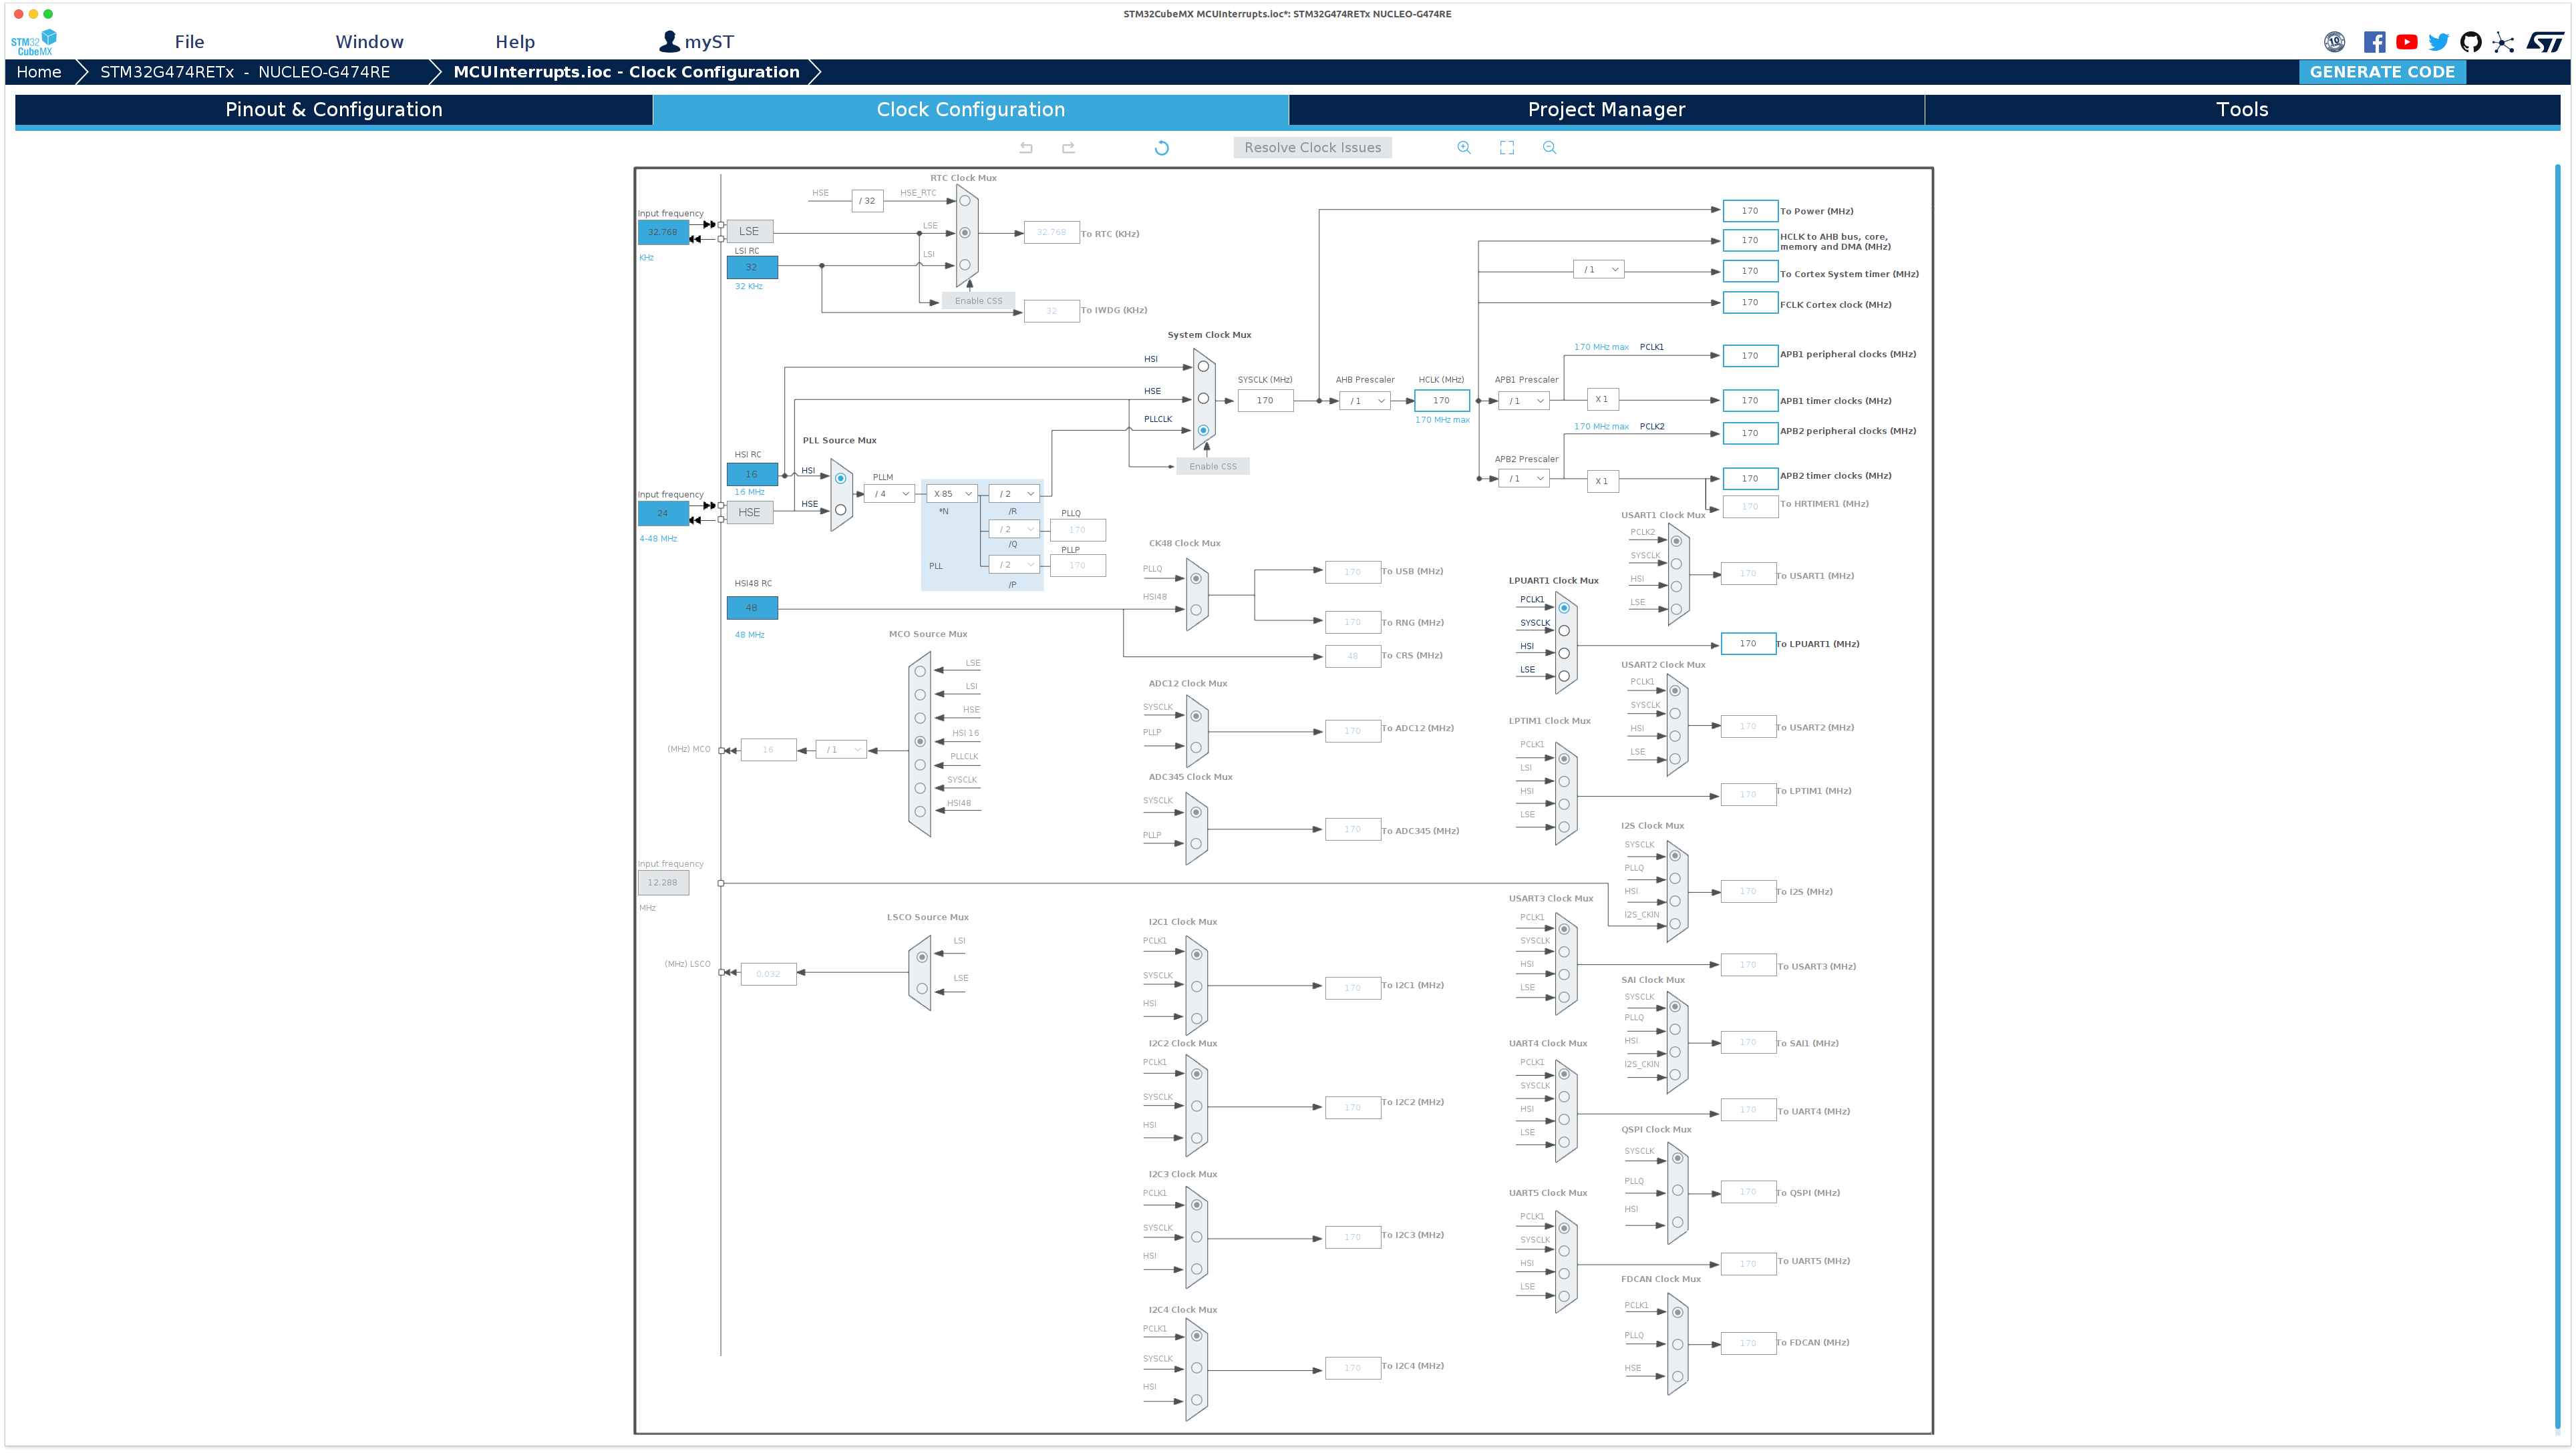Select SYSCLK in LPUART1 Clock Mux
Image resolution: width=2576 pixels, height=1453 pixels.
1564,630
